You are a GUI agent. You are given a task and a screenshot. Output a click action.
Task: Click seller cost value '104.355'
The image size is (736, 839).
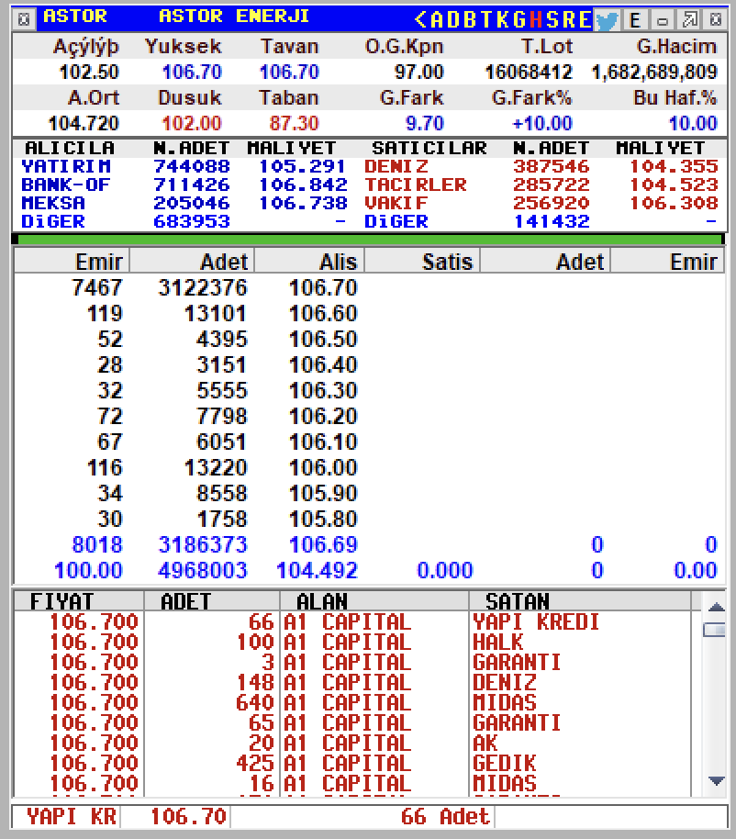point(674,166)
